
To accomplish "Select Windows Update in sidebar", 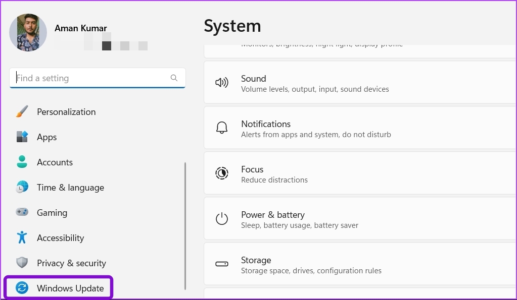I will [59, 288].
